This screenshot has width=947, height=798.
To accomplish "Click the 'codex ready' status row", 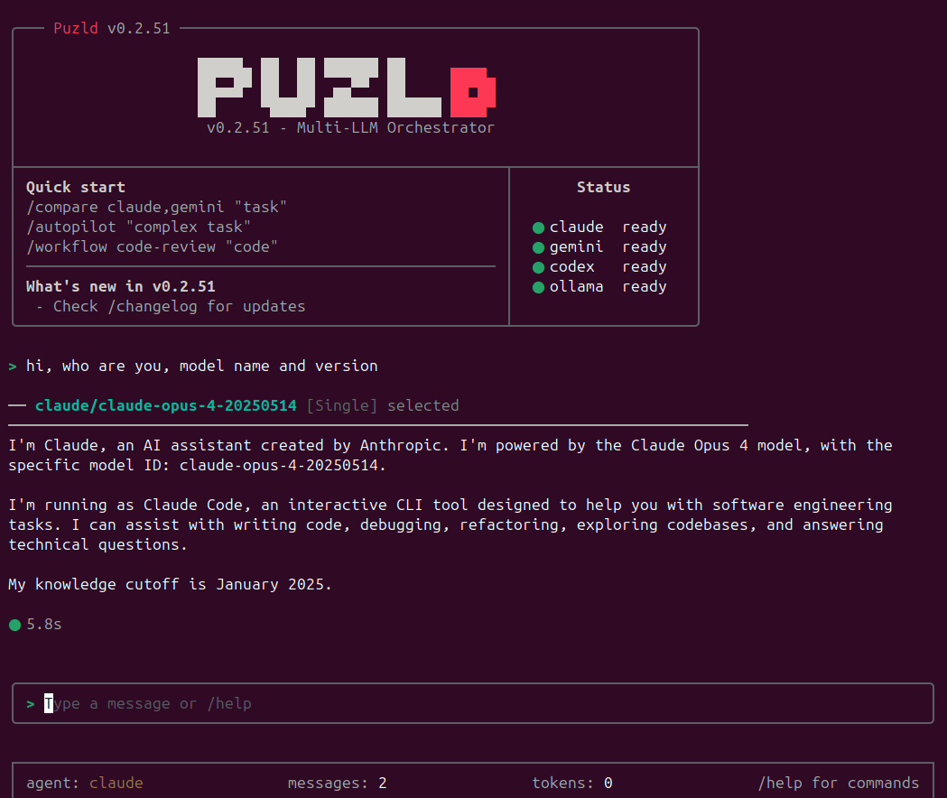I will pyautogui.click(x=599, y=267).
